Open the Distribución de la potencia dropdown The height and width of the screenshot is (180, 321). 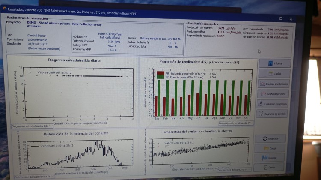(x=34, y=176)
